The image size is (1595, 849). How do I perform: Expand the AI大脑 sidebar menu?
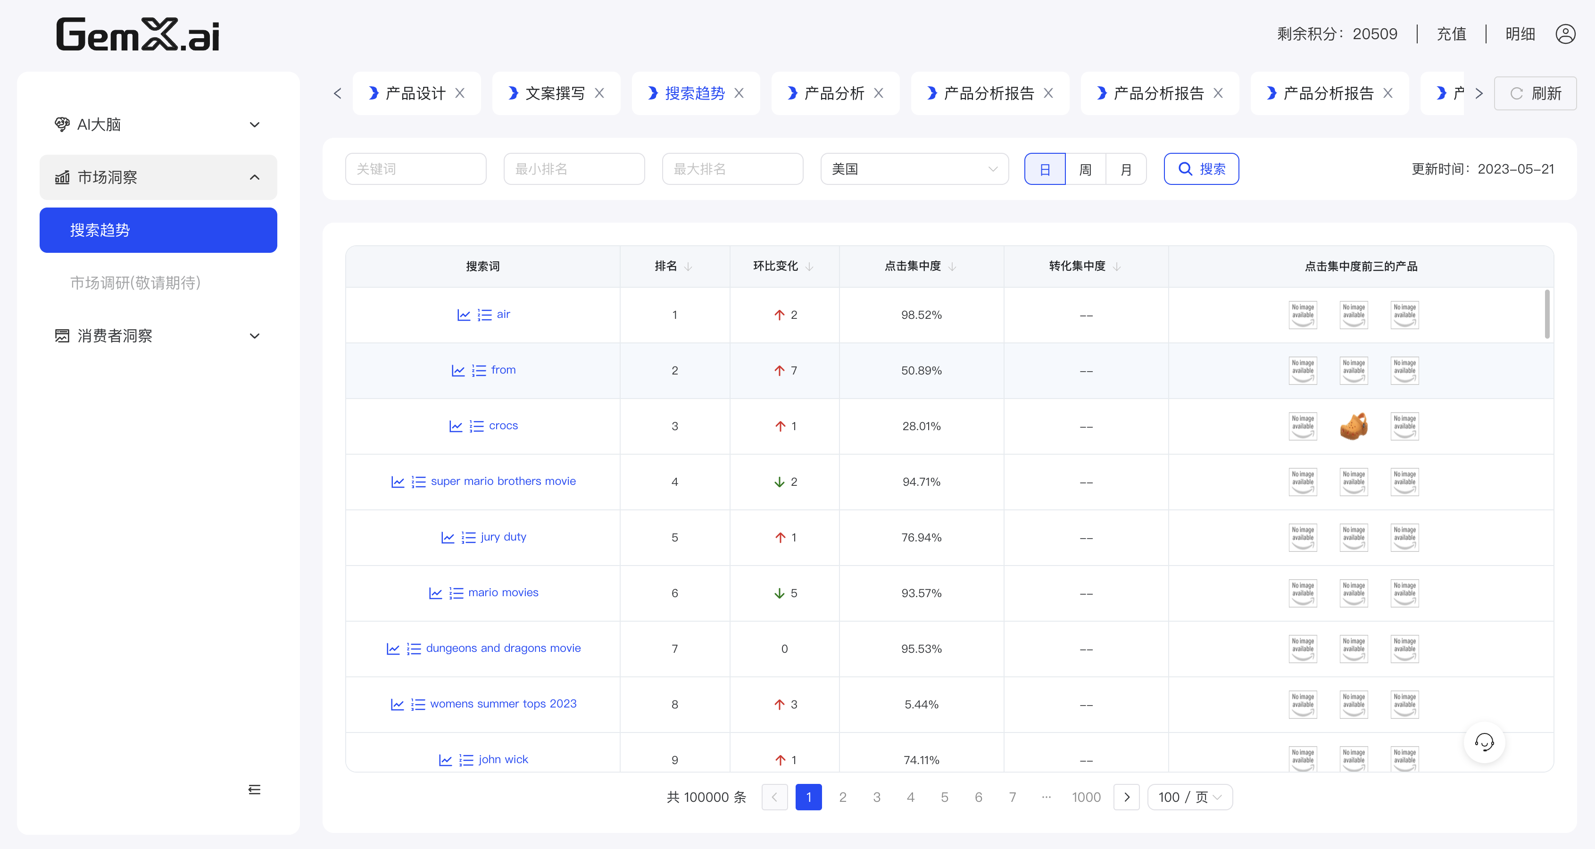(158, 125)
